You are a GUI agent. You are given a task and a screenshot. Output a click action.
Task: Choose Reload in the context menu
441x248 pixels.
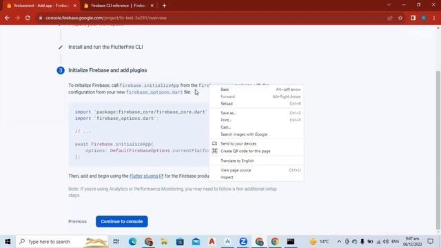(256, 103)
